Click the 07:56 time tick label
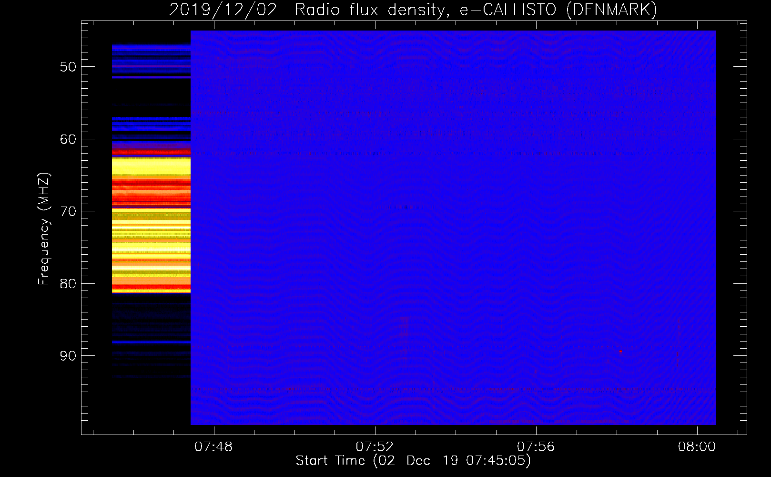The image size is (771, 477). (536, 446)
